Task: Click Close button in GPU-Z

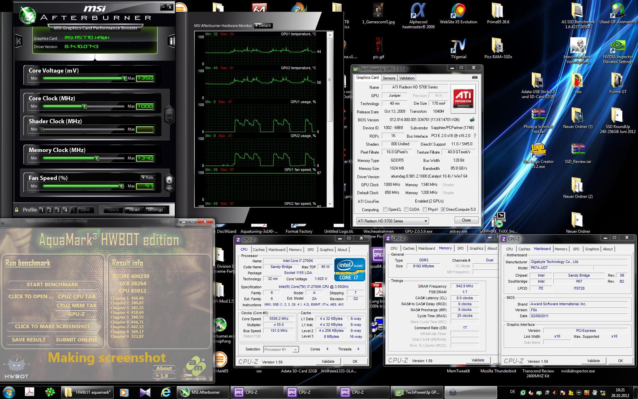Action: pyautogui.click(x=466, y=220)
